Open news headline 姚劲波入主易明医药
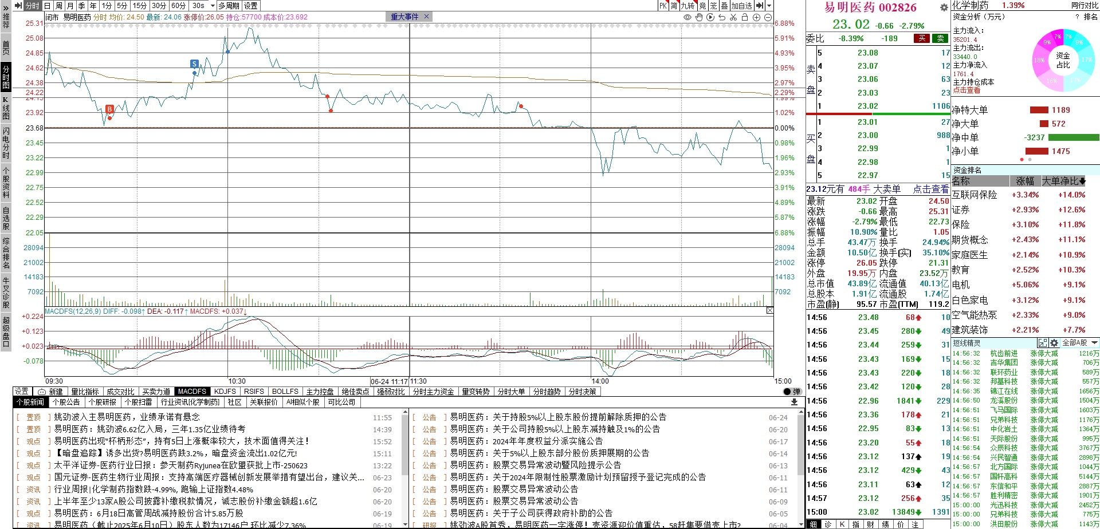This screenshot has height=529, width=1100. point(127,417)
